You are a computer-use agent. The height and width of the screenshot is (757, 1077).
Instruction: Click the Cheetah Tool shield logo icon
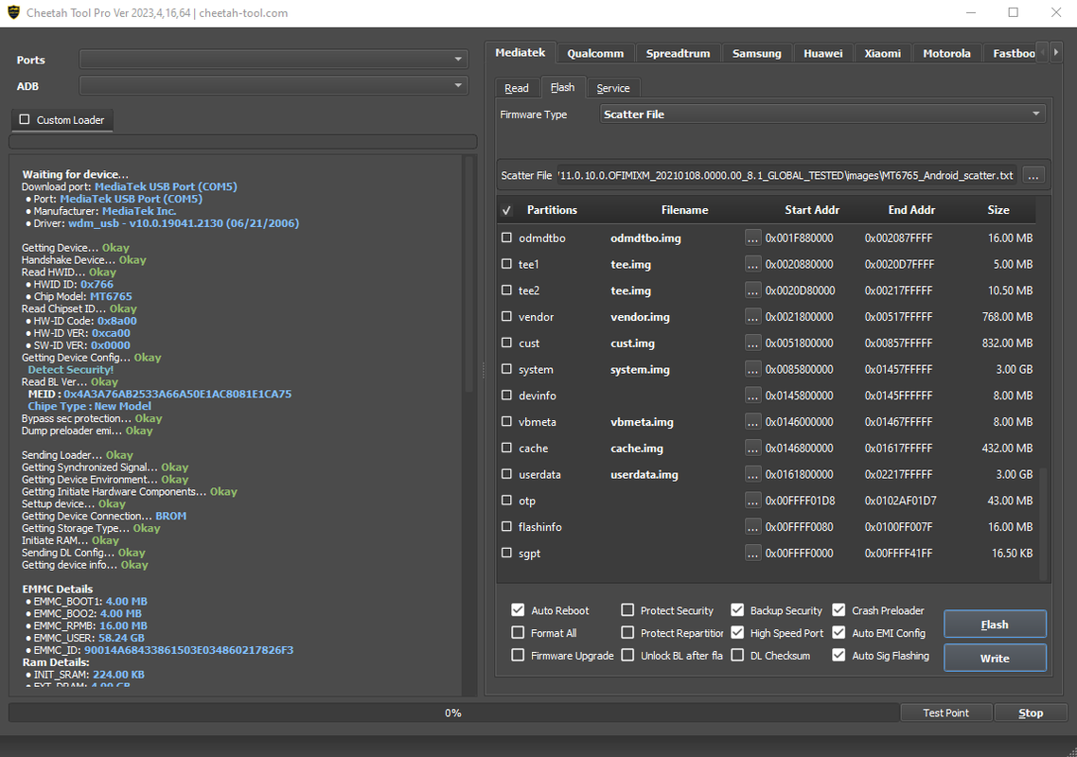coord(13,12)
